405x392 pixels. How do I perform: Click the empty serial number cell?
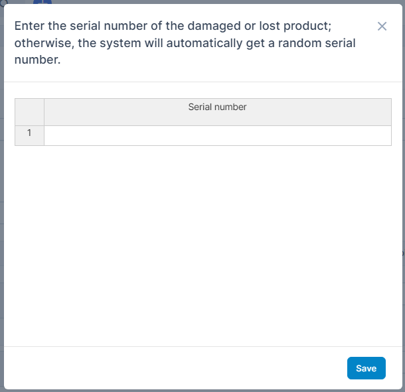(217, 135)
